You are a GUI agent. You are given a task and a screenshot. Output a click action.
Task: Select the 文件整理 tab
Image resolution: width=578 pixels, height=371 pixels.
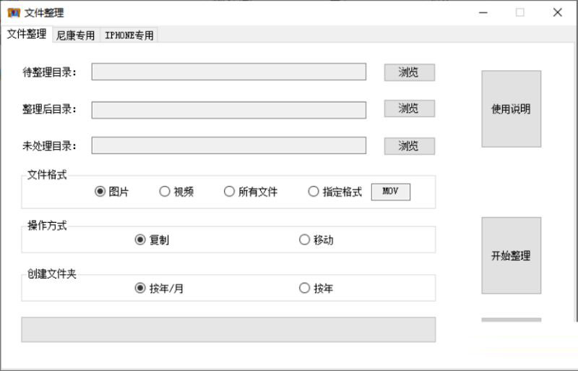click(27, 34)
